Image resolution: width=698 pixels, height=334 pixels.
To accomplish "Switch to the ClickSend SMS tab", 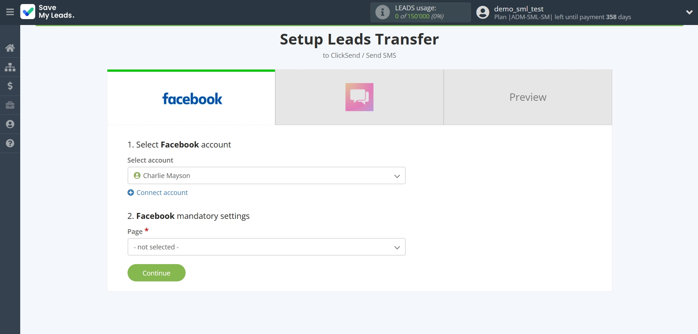I will pos(359,97).
